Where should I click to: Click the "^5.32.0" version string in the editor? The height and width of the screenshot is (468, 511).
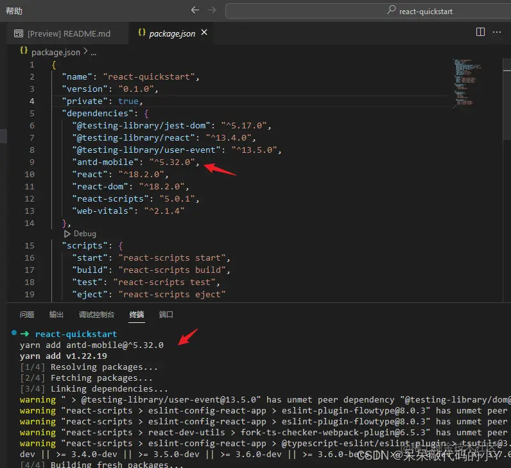click(172, 162)
